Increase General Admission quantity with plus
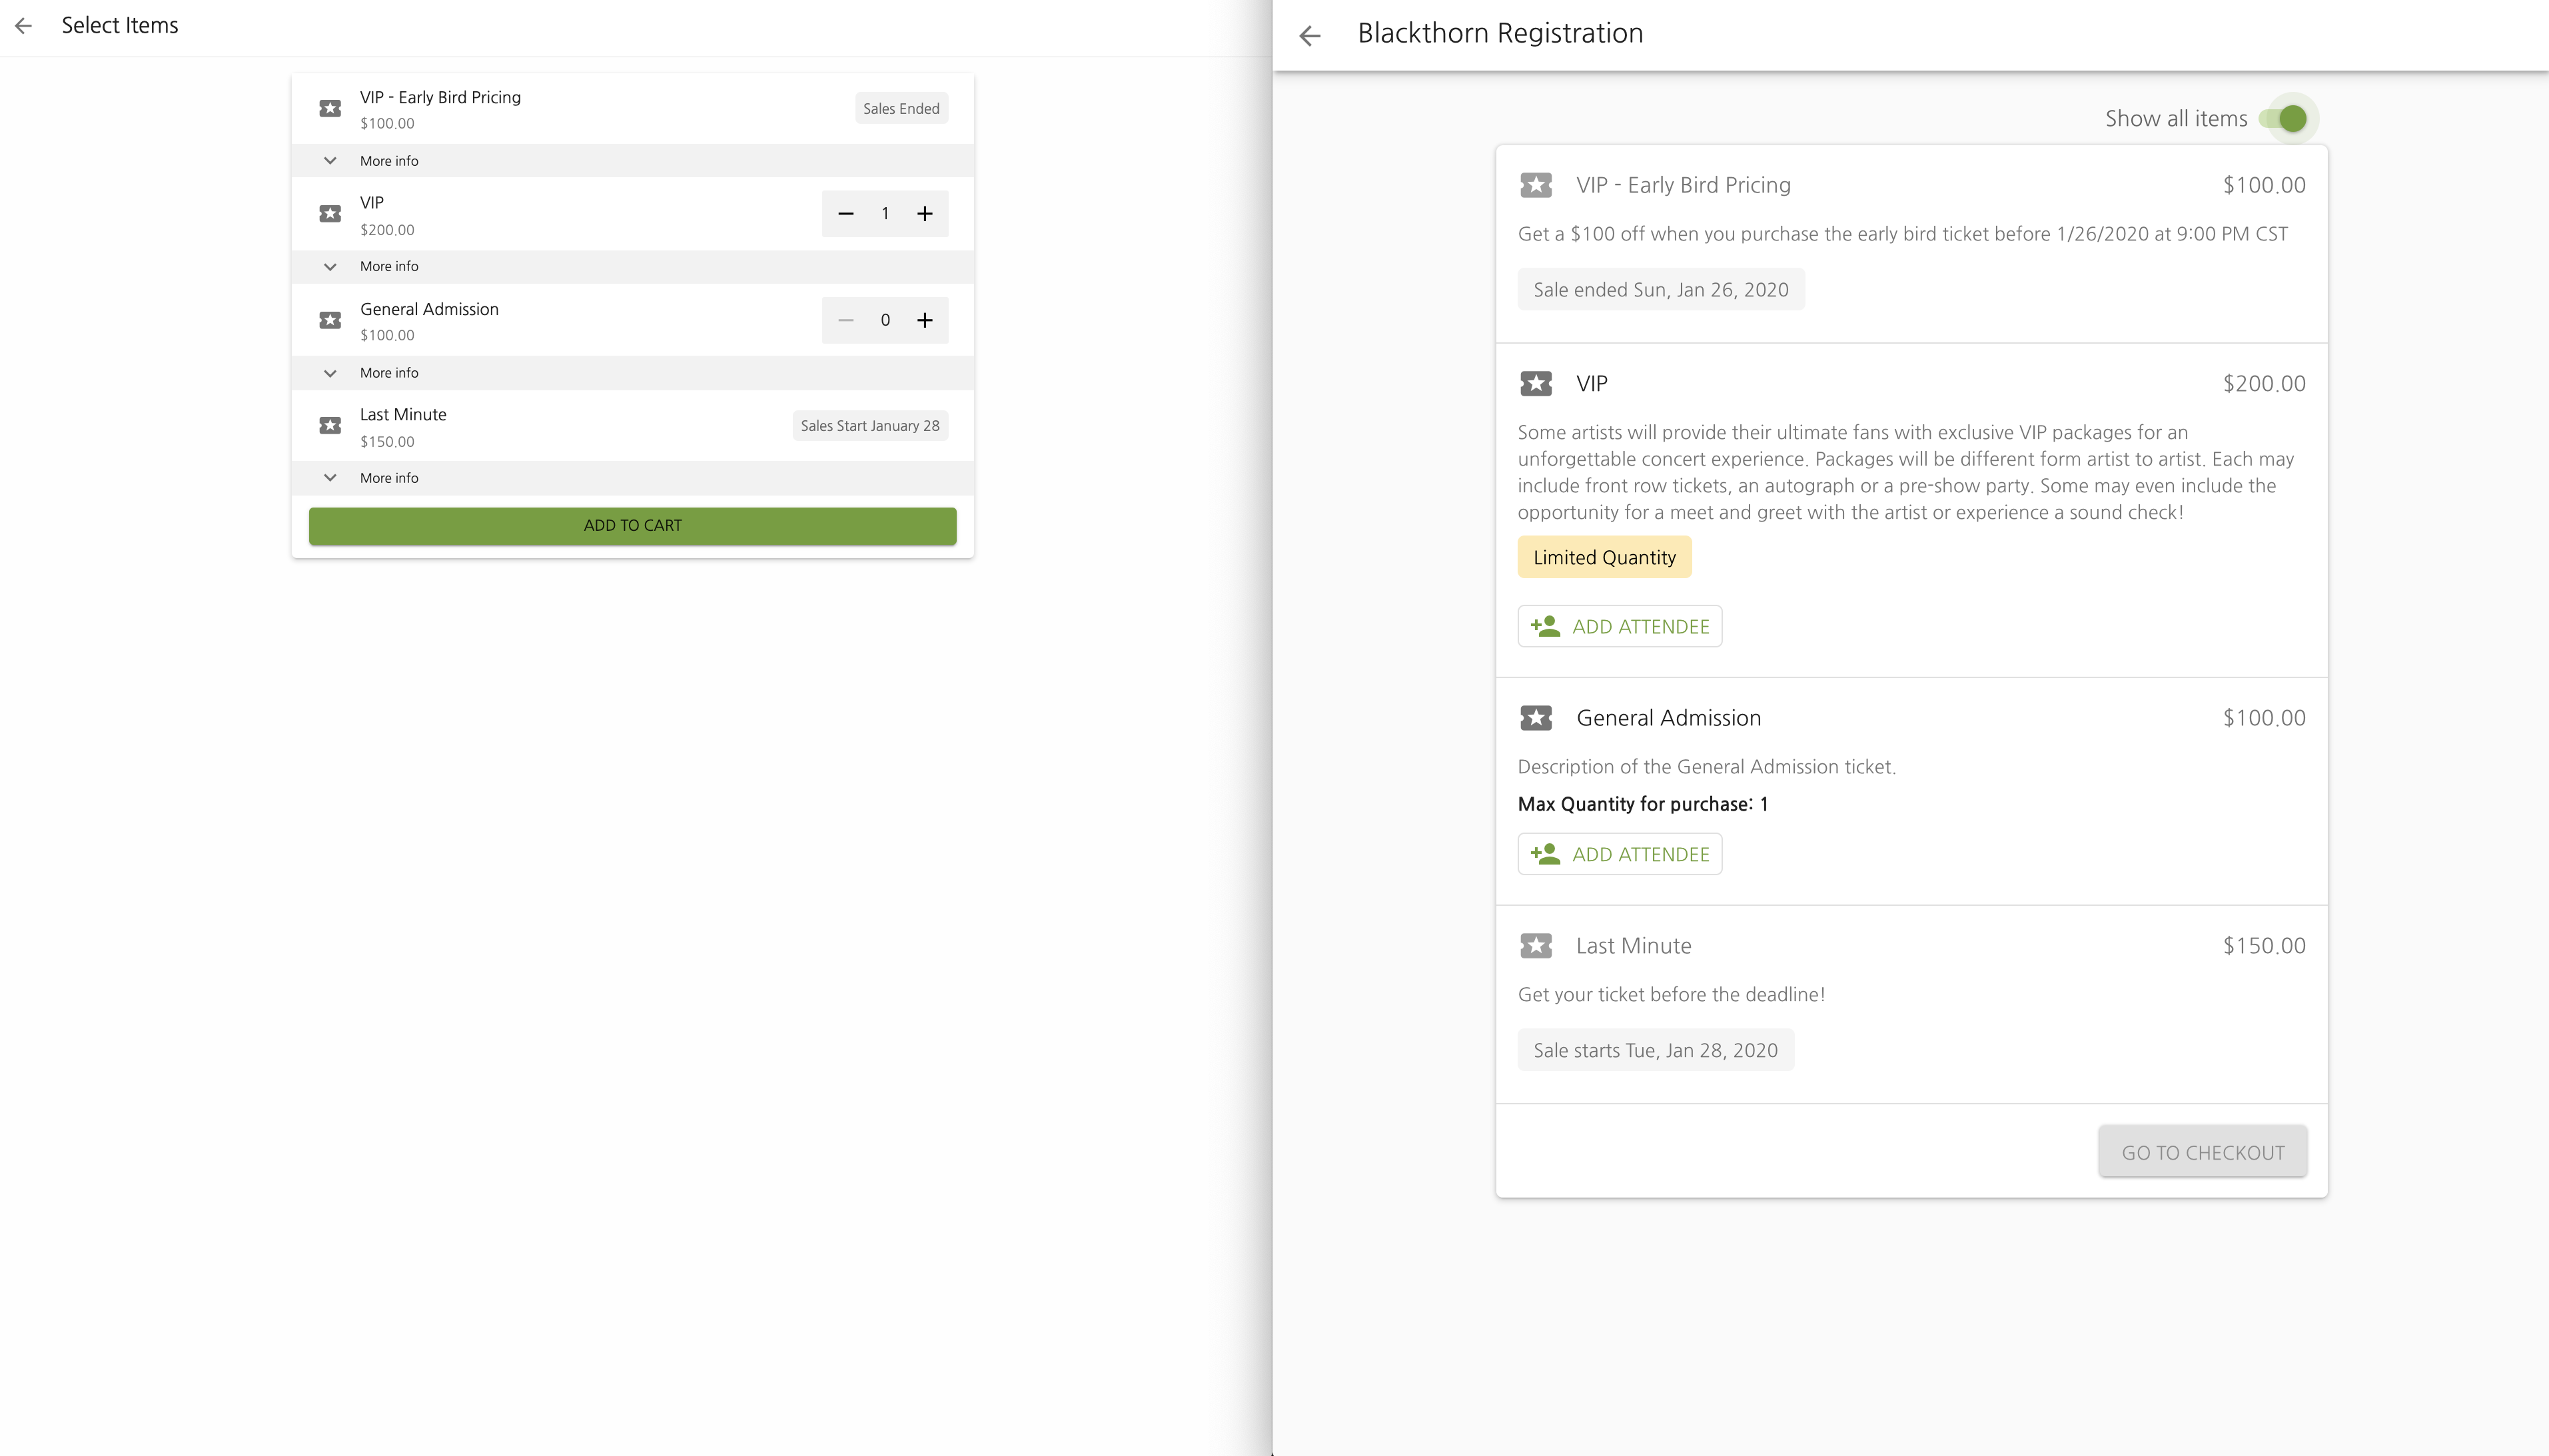 click(x=925, y=320)
